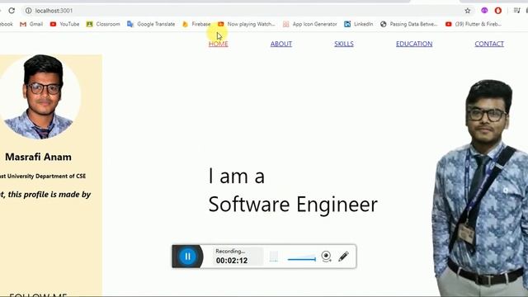This screenshot has width=528, height=297.
Task: Open the YouTube bookmark
Action: [x=64, y=24]
